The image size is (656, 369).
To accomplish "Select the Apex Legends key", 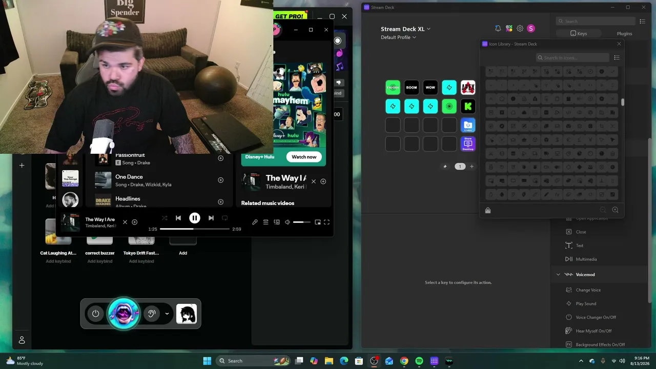I will [x=468, y=88].
